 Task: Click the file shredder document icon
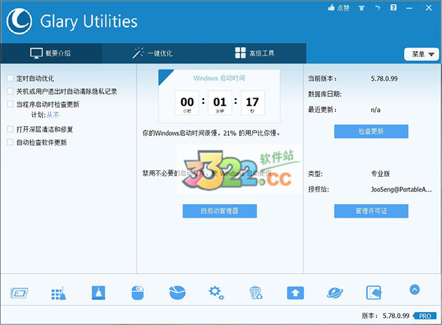point(374,292)
